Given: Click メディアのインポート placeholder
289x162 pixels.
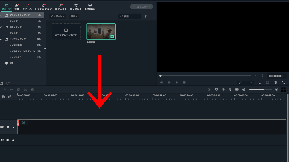Looking at the screenshot, I should pos(66,32).
